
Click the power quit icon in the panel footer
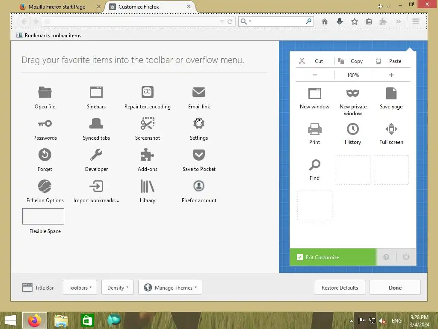click(406, 257)
